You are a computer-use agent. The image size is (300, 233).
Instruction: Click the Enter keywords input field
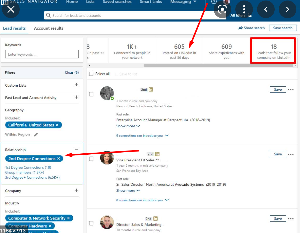point(42,54)
